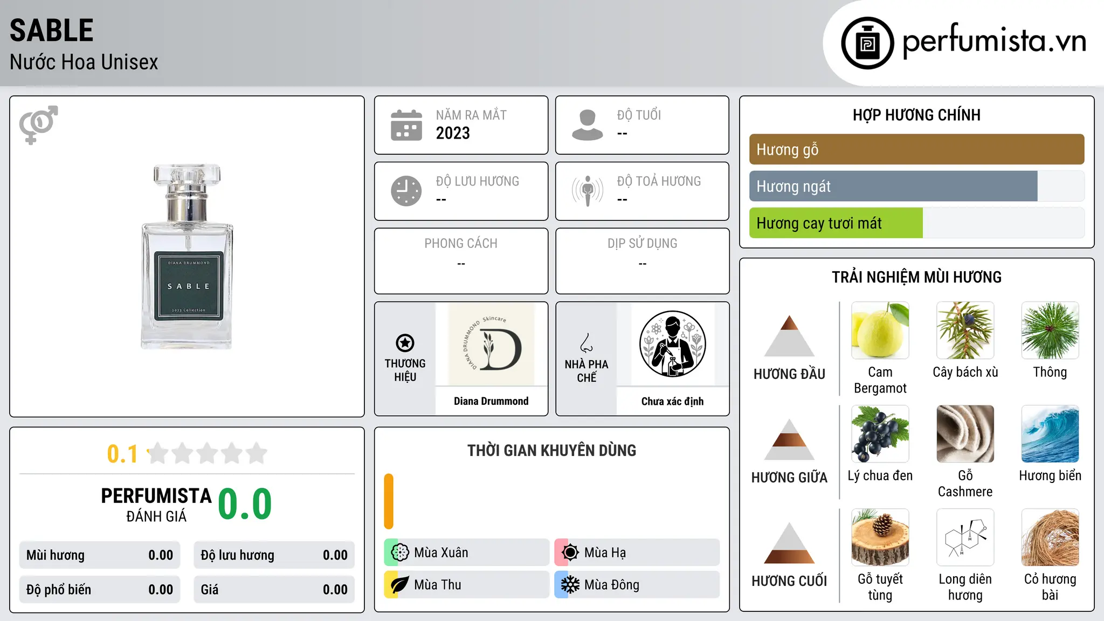This screenshot has height=621, width=1104.
Task: Click the Hợp hương chính heading
Action: (916, 115)
